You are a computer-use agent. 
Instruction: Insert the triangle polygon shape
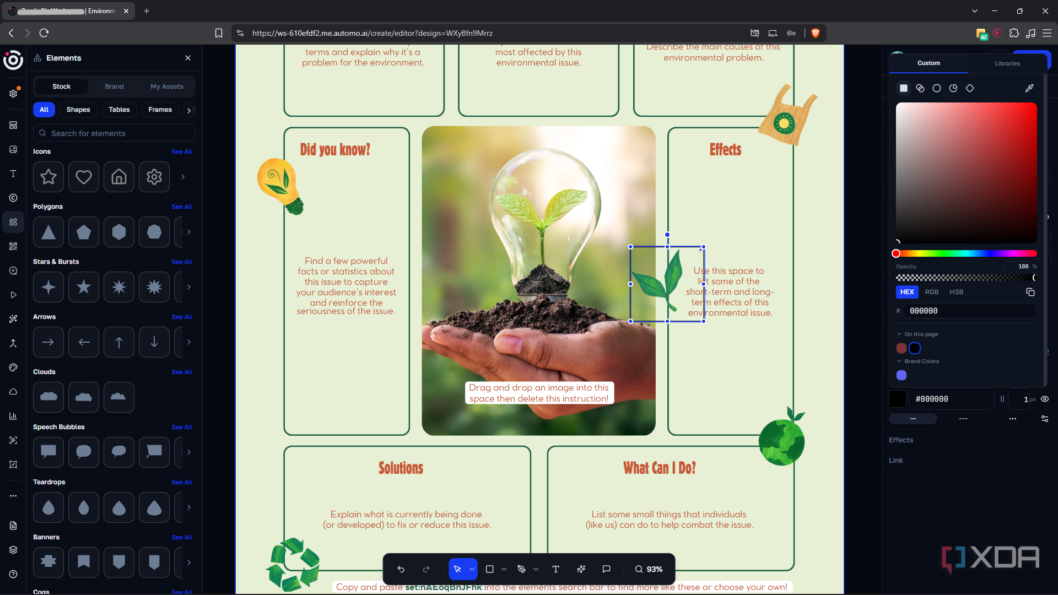[x=48, y=232]
